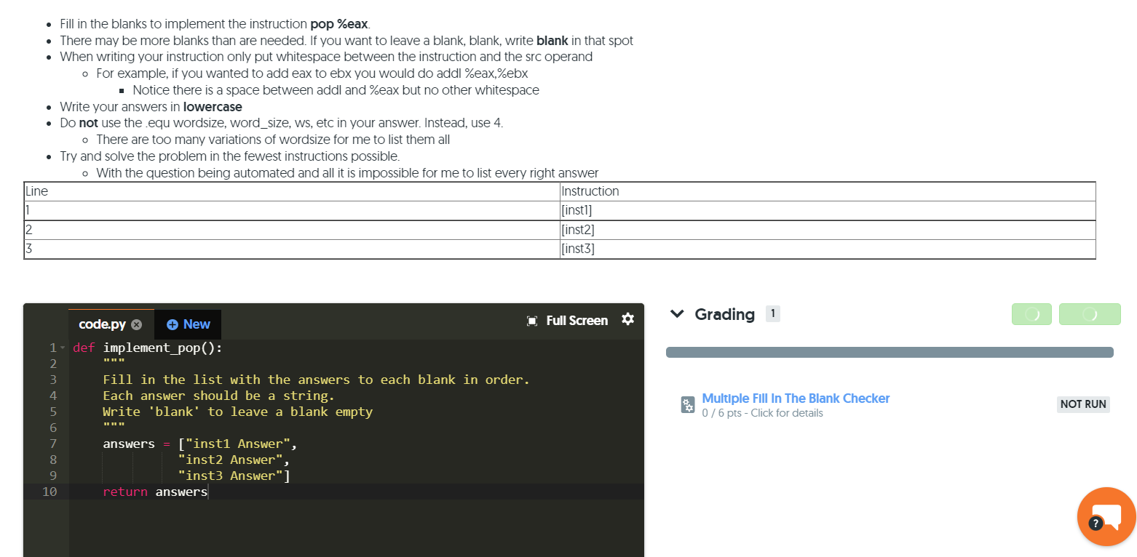This screenshot has width=1137, height=557.
Task: Click the [inst2] table cell
Action: (x=828, y=230)
